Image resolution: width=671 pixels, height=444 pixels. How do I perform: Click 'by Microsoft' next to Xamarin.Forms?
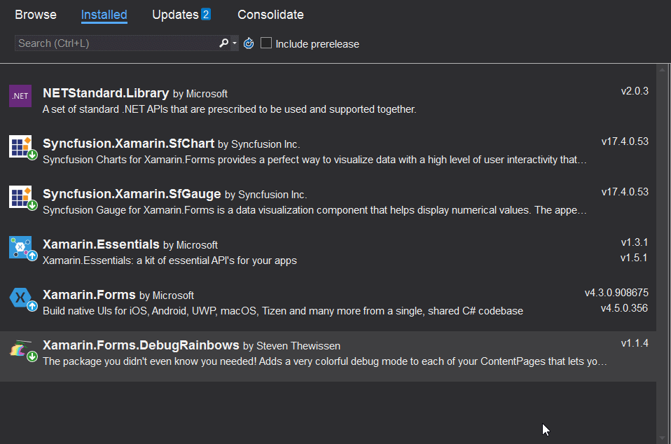coord(167,296)
